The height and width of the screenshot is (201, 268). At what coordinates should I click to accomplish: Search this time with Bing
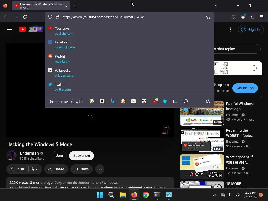point(113,101)
